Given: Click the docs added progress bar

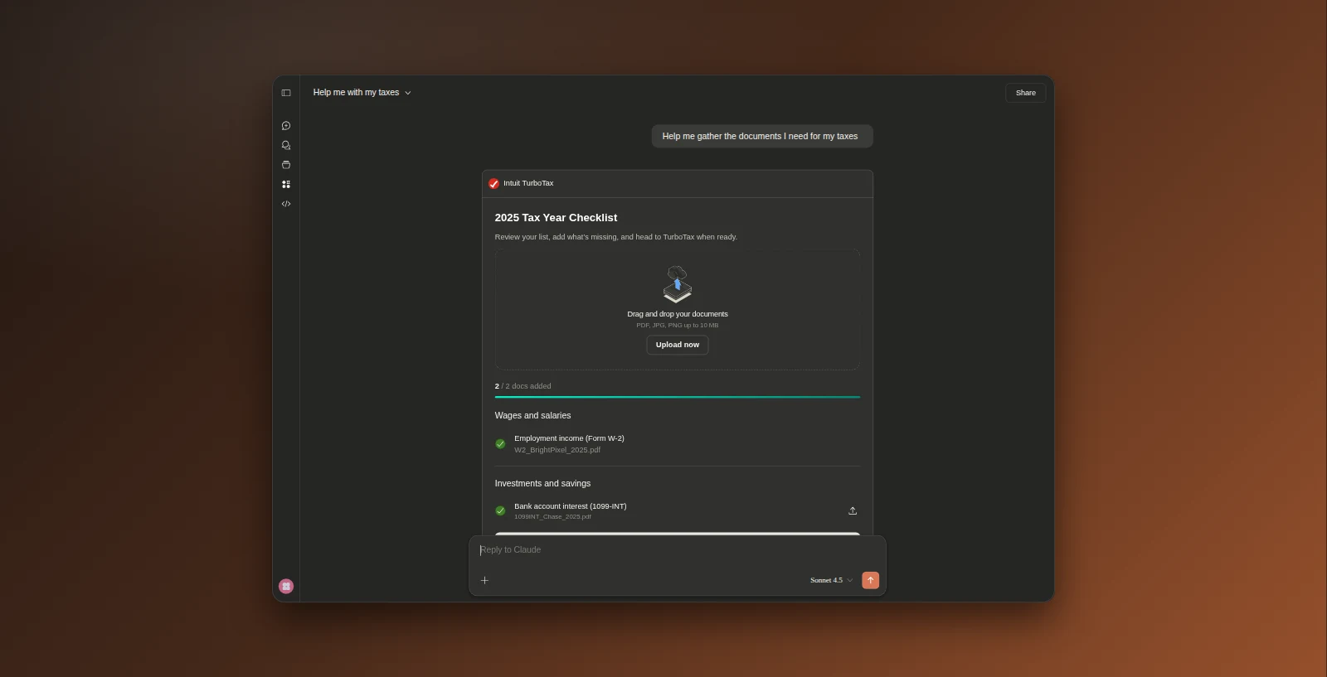Looking at the screenshot, I should 678,397.
